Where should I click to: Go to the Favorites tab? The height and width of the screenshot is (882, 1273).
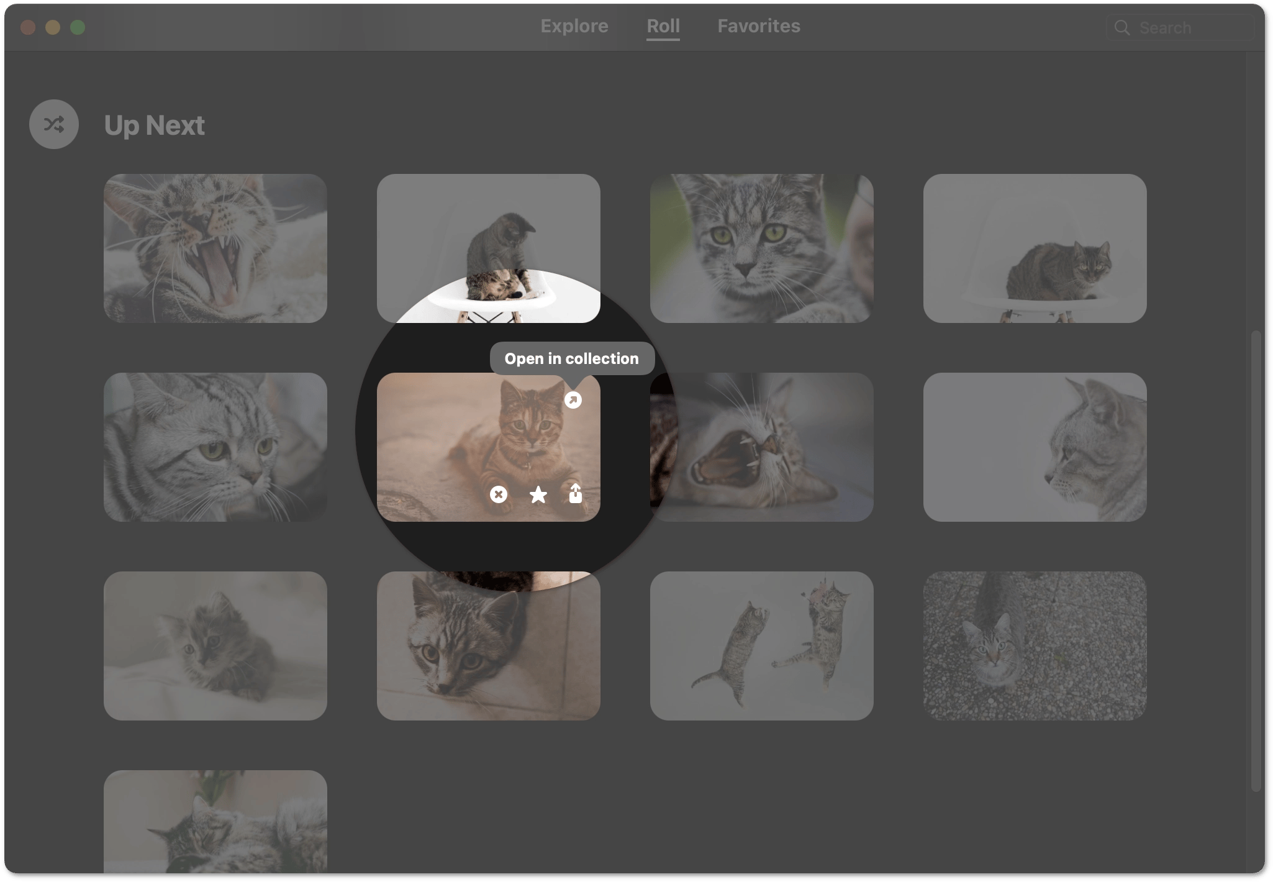click(x=758, y=26)
